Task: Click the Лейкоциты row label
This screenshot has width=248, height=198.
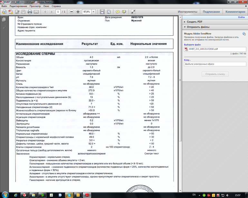Action: pos(22,121)
